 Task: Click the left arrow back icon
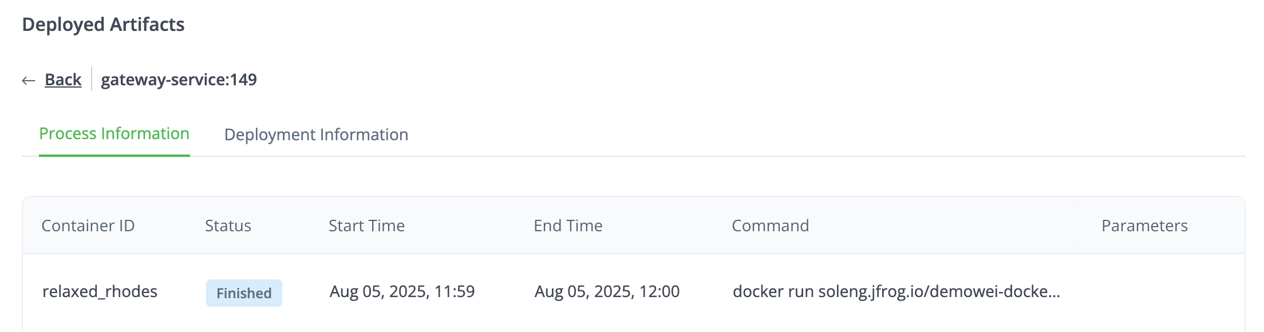29,81
